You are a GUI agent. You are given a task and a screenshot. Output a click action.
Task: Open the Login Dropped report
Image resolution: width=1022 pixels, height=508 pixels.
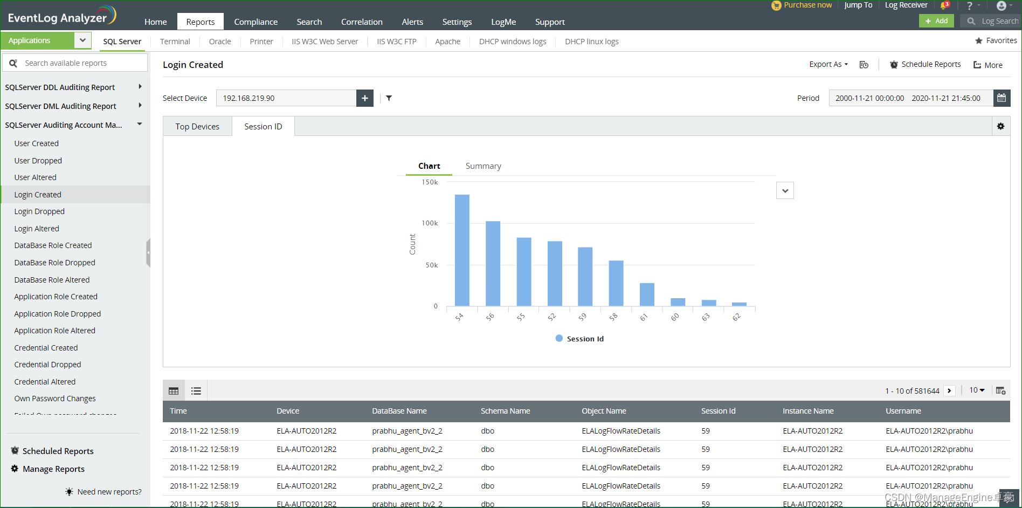click(x=39, y=211)
